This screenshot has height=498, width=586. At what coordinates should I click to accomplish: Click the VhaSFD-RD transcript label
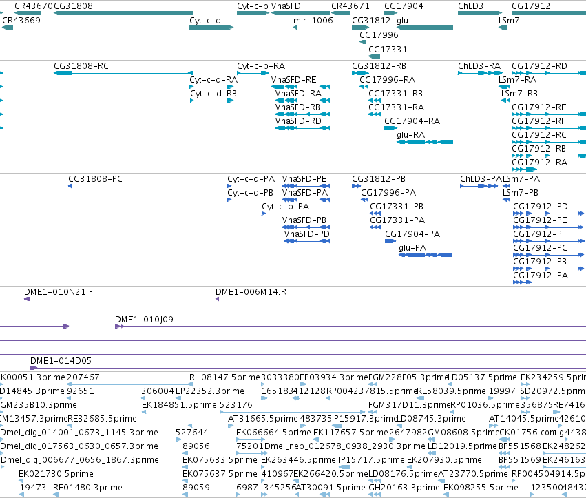pos(298,121)
